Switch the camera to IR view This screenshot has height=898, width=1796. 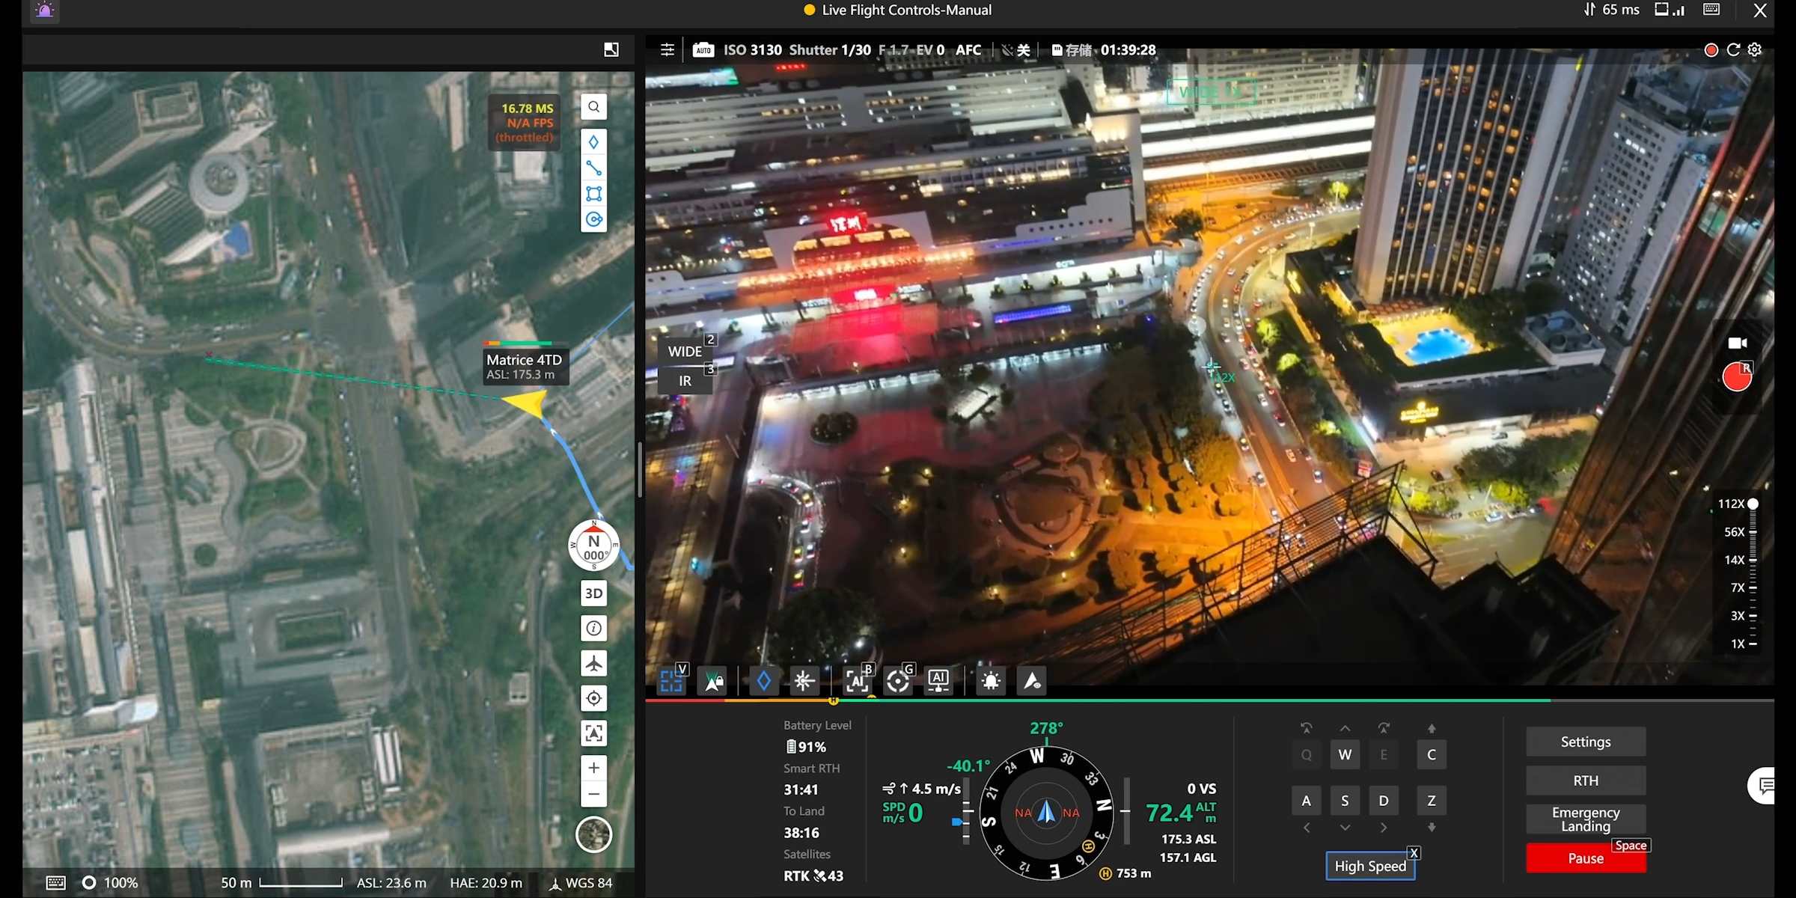pyautogui.click(x=685, y=381)
